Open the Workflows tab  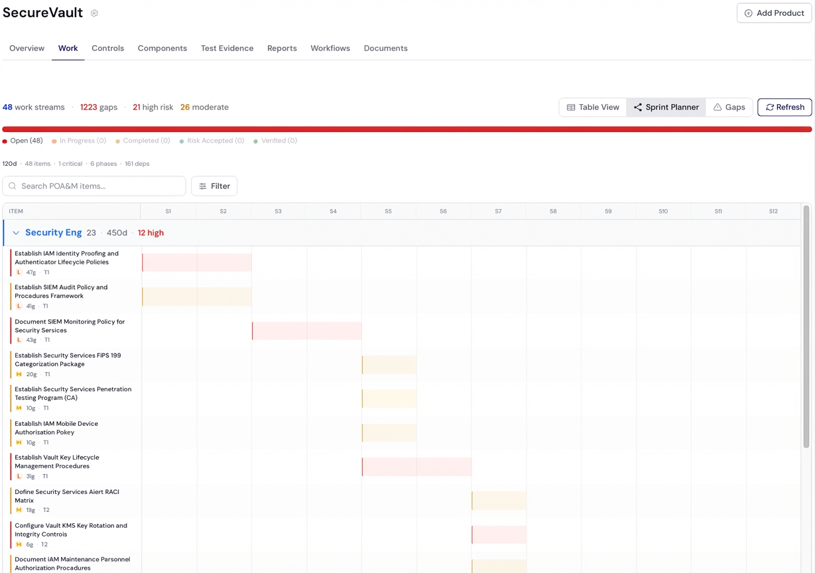tap(330, 48)
